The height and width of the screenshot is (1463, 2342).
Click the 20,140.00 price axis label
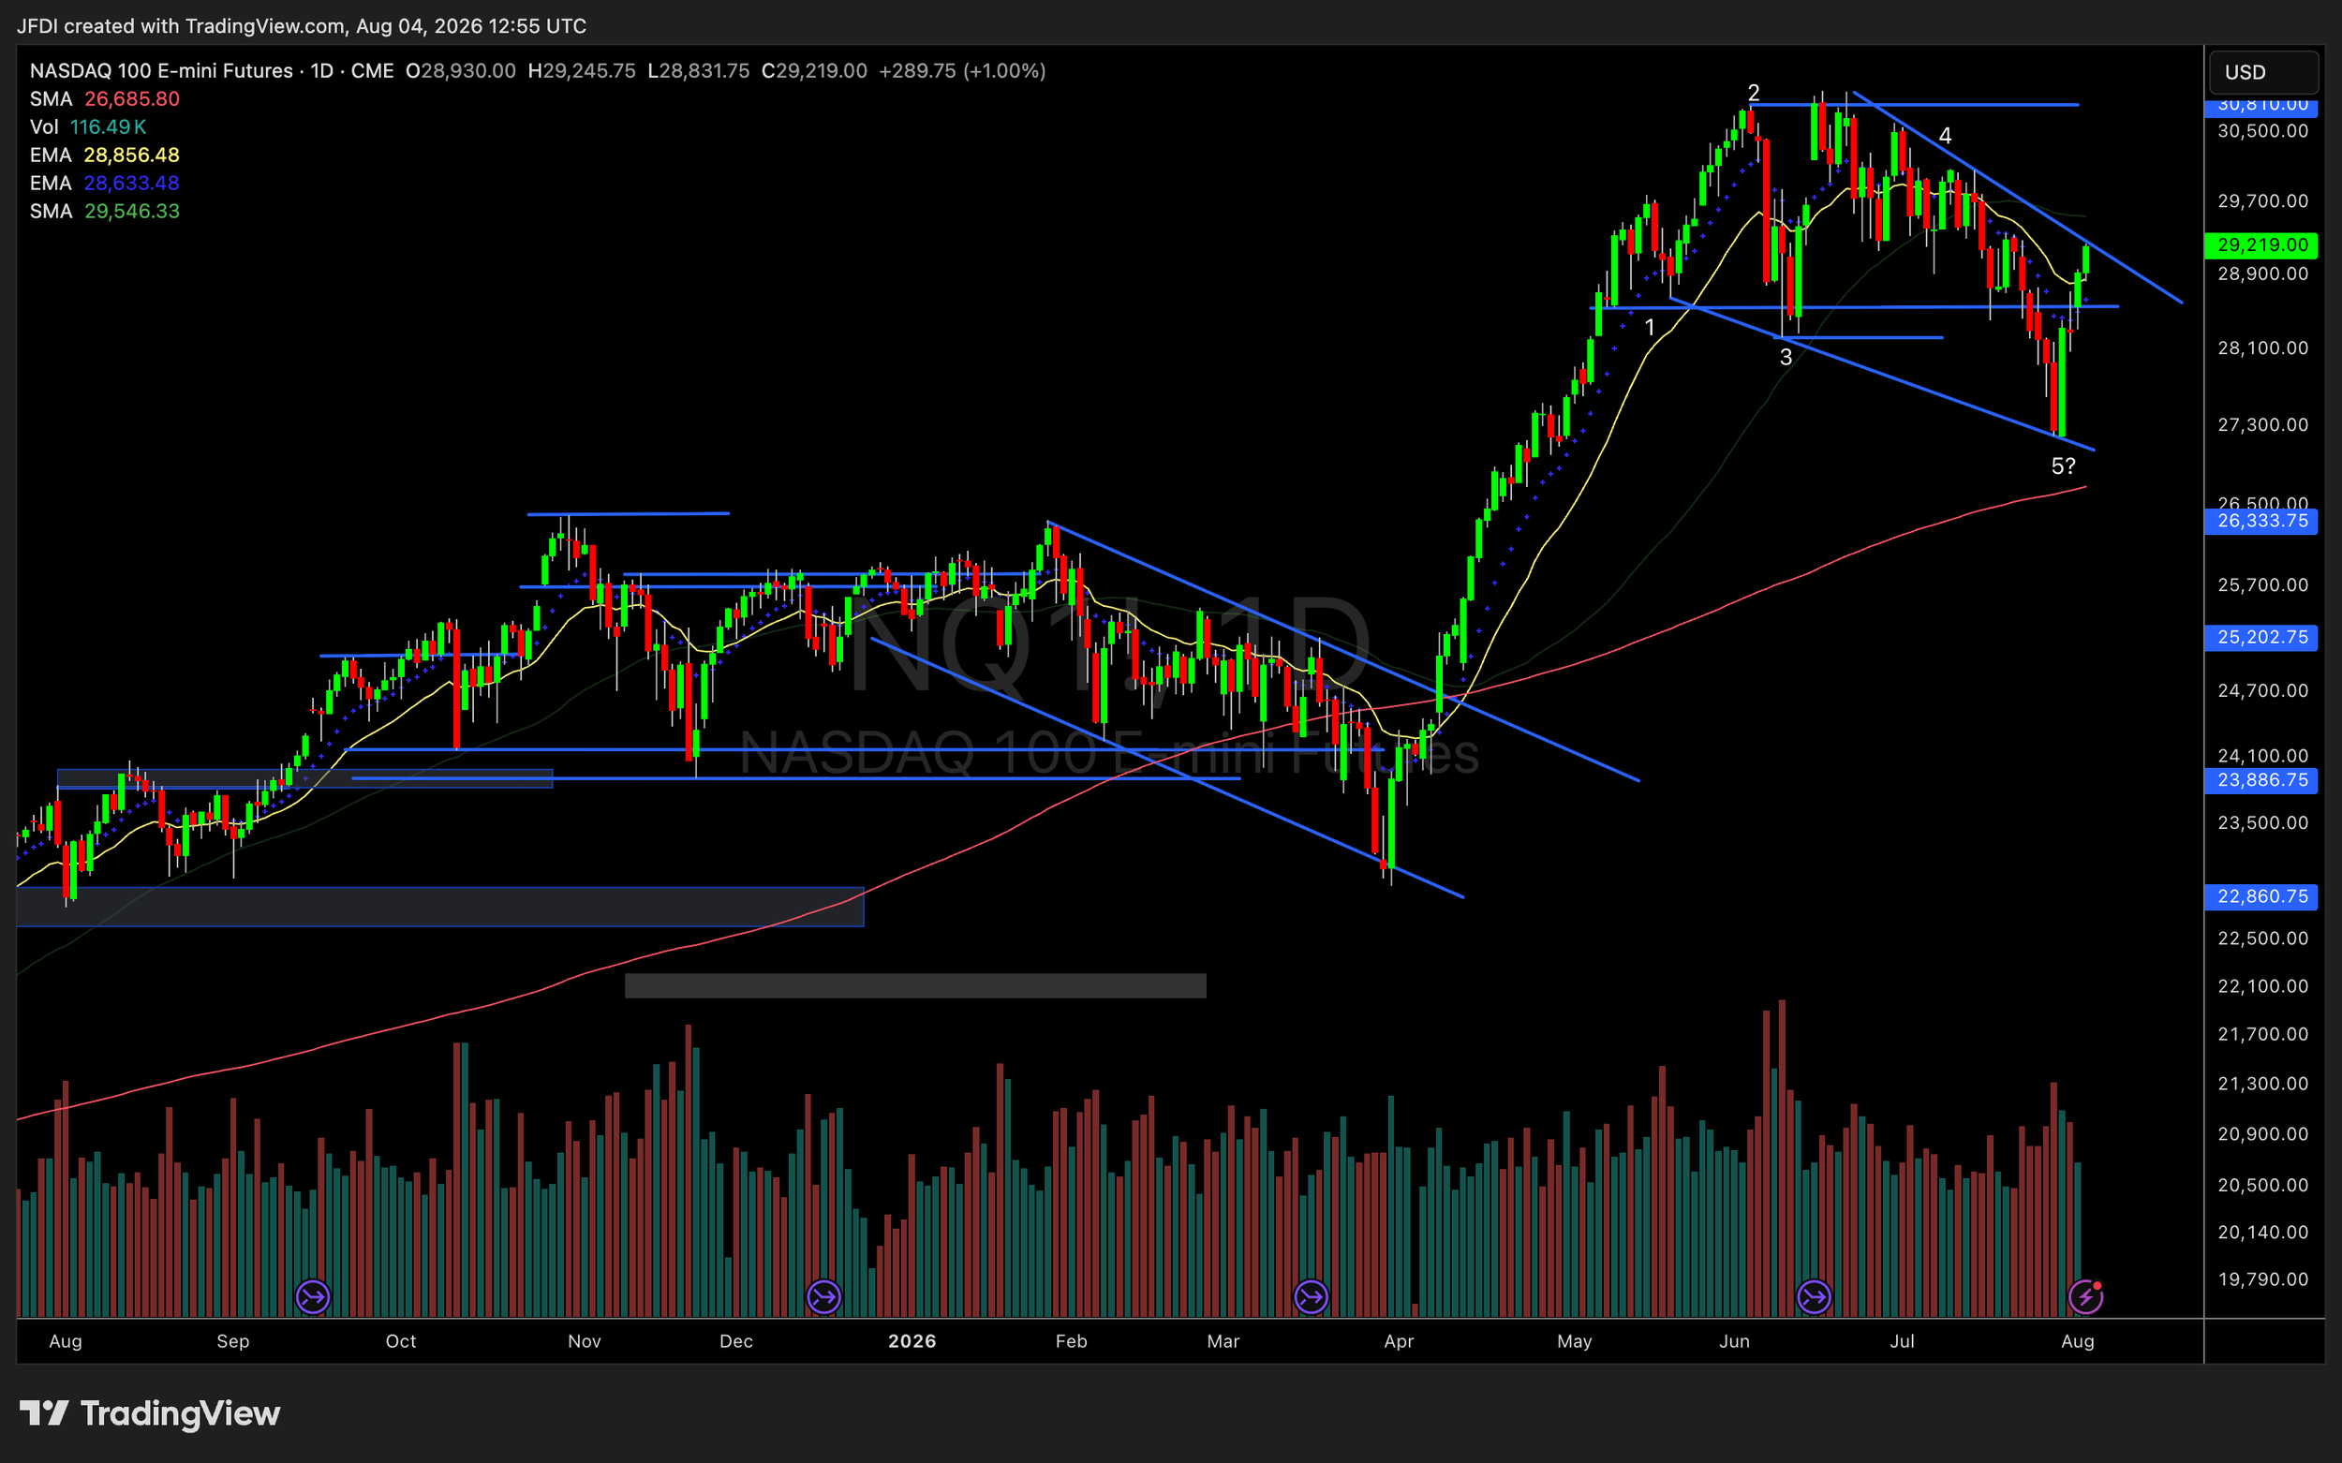pyautogui.click(x=2262, y=1233)
